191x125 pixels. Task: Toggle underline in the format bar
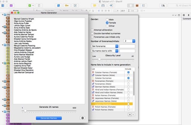[x=93, y=11]
